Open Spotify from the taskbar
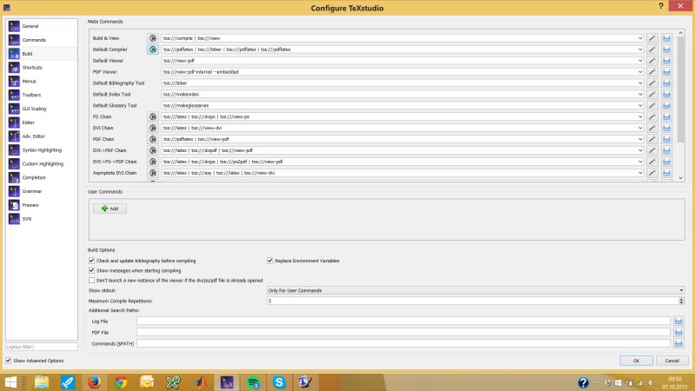Image resolution: width=695 pixels, height=391 pixels. (x=253, y=381)
